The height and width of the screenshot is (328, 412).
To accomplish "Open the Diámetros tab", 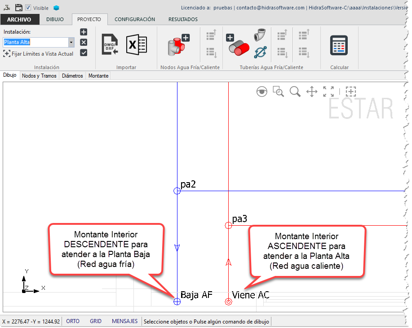I will pos(72,76).
